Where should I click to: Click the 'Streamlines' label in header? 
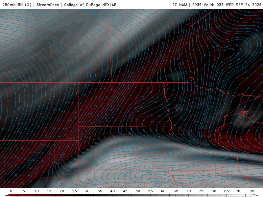pos(48,5)
